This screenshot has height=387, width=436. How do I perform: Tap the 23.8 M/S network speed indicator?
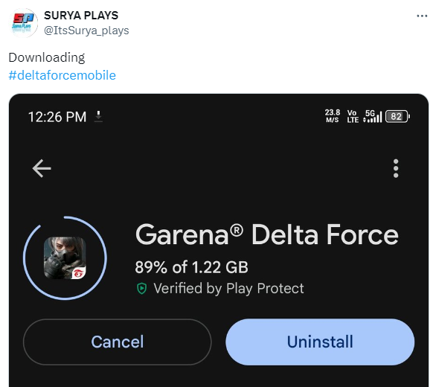333,116
